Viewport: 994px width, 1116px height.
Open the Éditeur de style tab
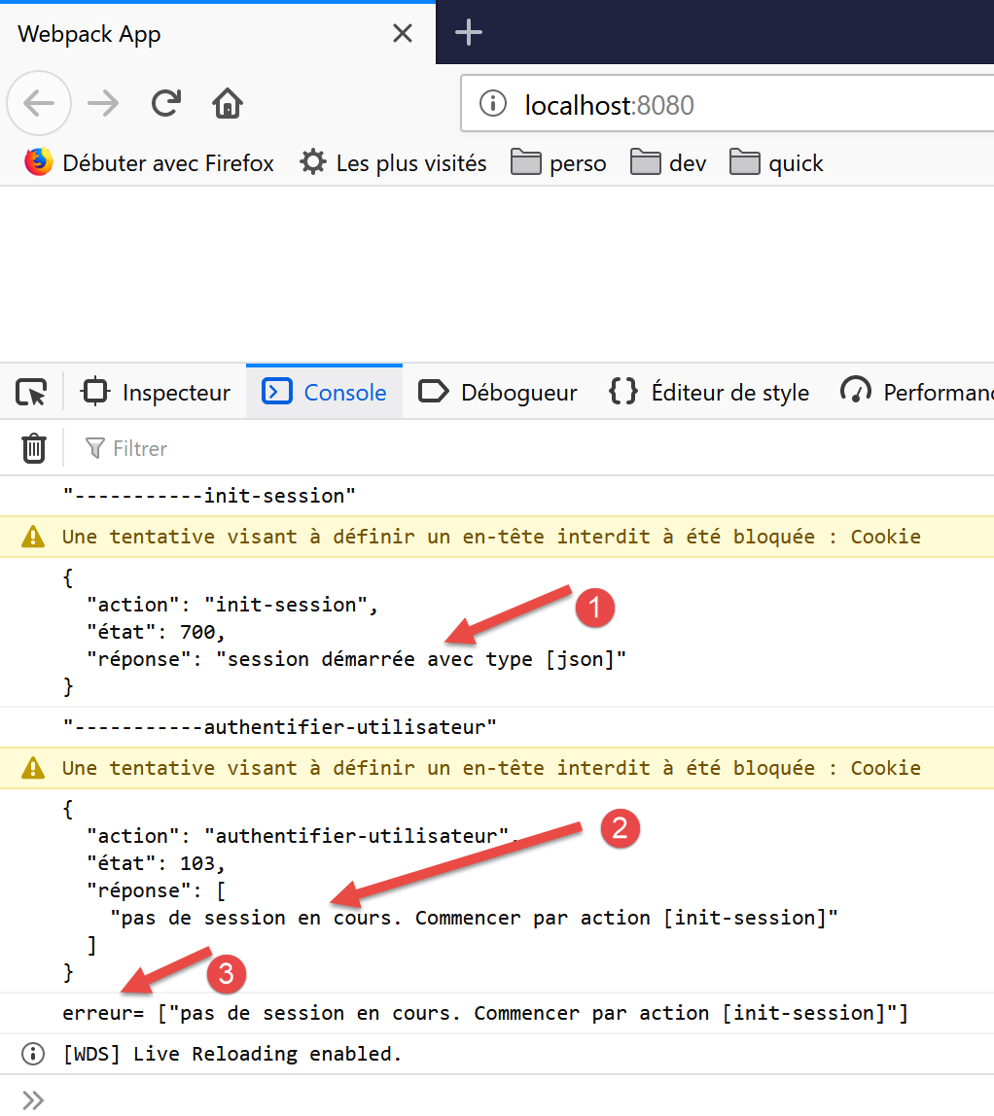click(709, 393)
